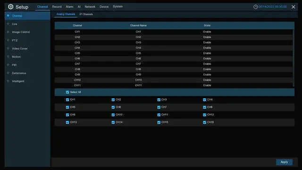Select Channel in the left sidebar
Image resolution: width=302 pixels, height=170 pixels.
pyautogui.click(x=27, y=16)
